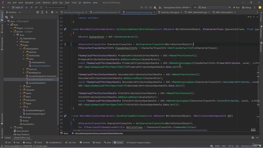Viewport: 263px width, 148px height.
Task: Click the build hammer icon
Action: (160, 7)
